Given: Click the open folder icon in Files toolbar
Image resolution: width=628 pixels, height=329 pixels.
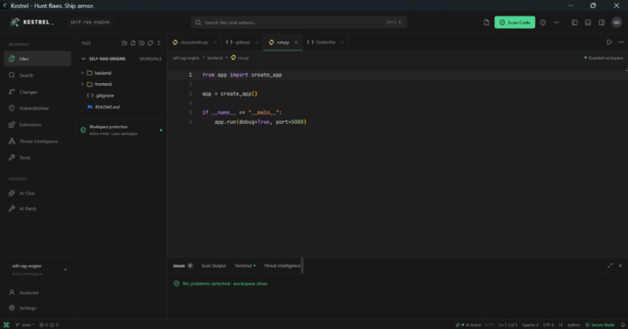Looking at the screenshot, I should coord(124,43).
